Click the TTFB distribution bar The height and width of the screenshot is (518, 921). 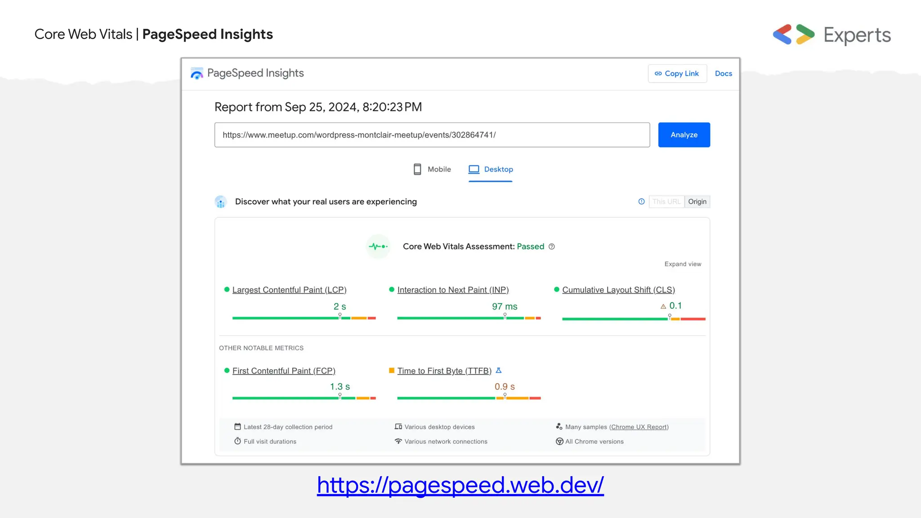469,398
